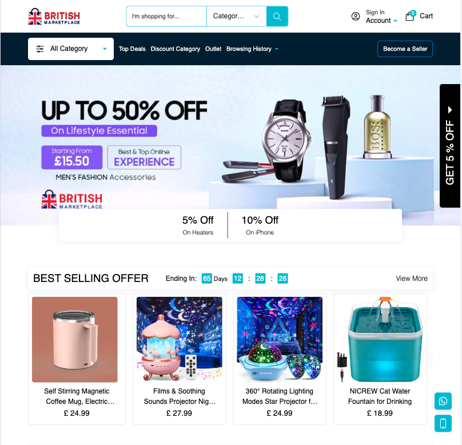The width and height of the screenshot is (462, 445).
Task: Focus the I'm shopping for search field
Action: pyautogui.click(x=166, y=16)
